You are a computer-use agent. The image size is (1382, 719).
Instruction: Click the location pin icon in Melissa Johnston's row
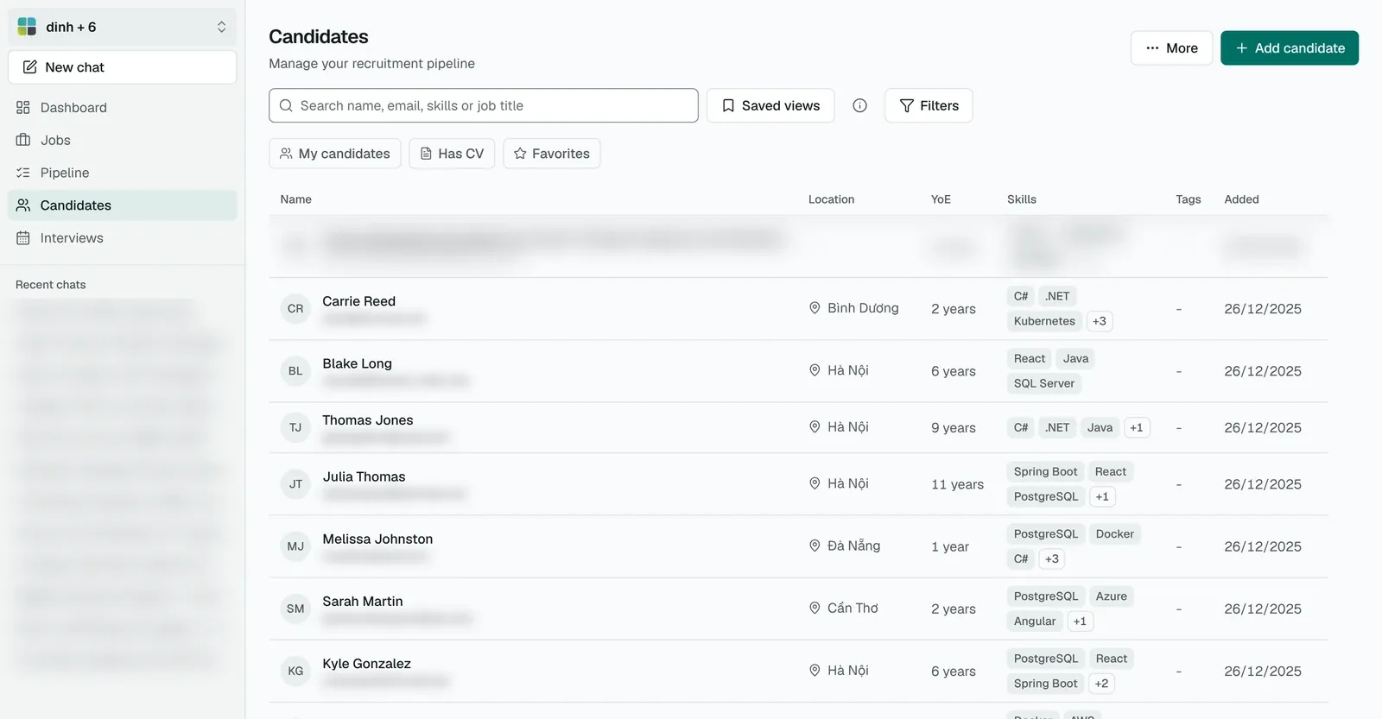coord(815,546)
